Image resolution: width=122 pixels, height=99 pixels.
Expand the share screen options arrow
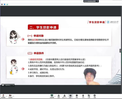55,96
